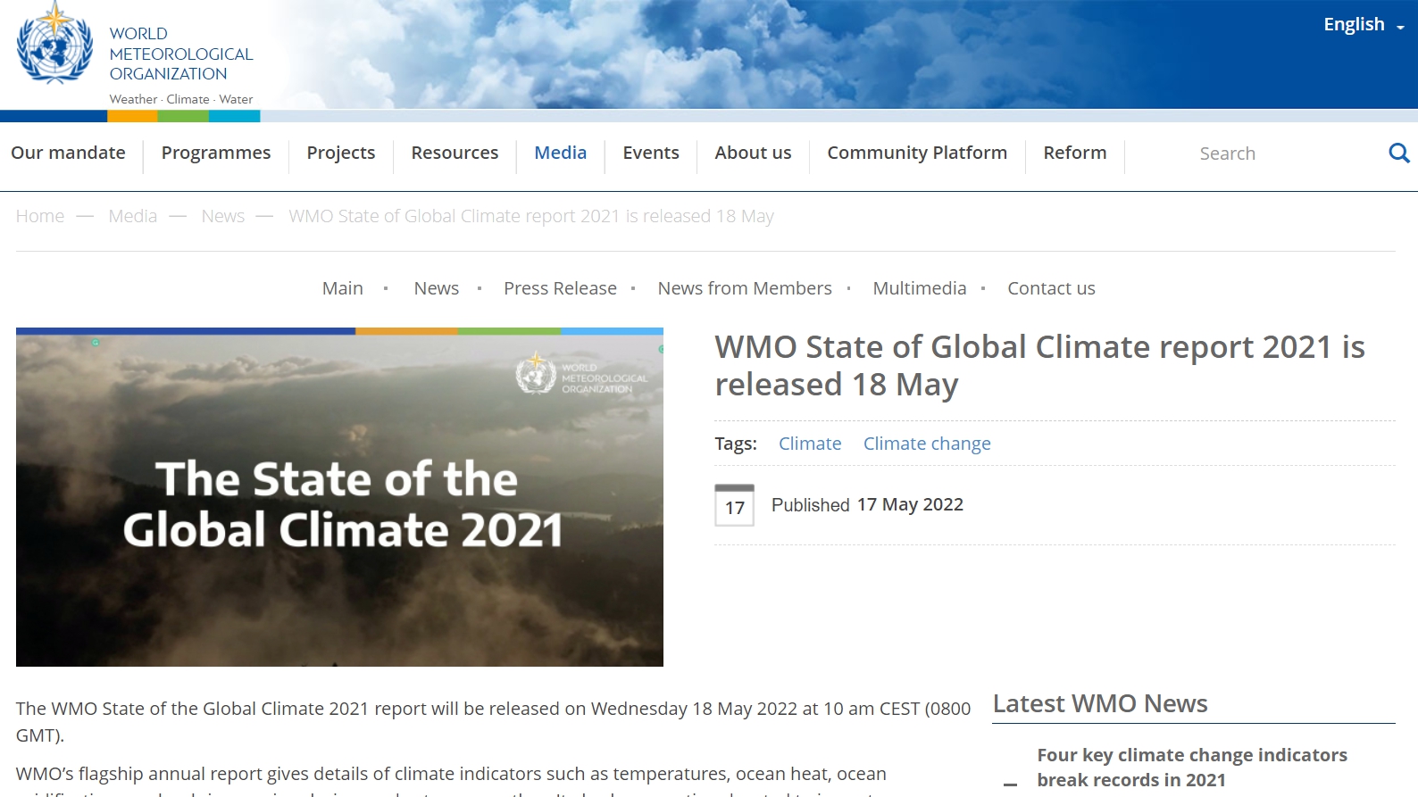
Task: Click the WMO globe logo emblem
Action: point(54,46)
